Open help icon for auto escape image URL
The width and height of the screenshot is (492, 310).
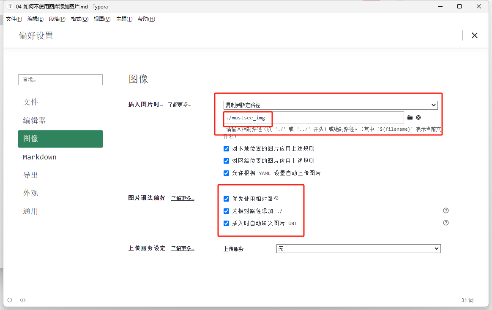click(446, 223)
